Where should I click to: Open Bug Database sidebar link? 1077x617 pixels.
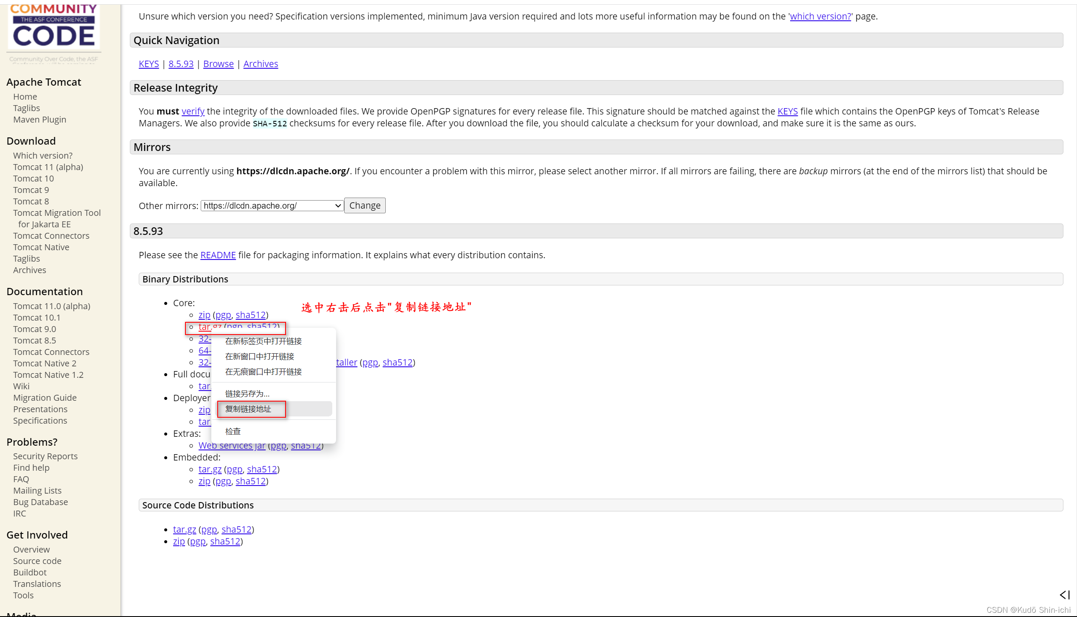[x=40, y=502]
